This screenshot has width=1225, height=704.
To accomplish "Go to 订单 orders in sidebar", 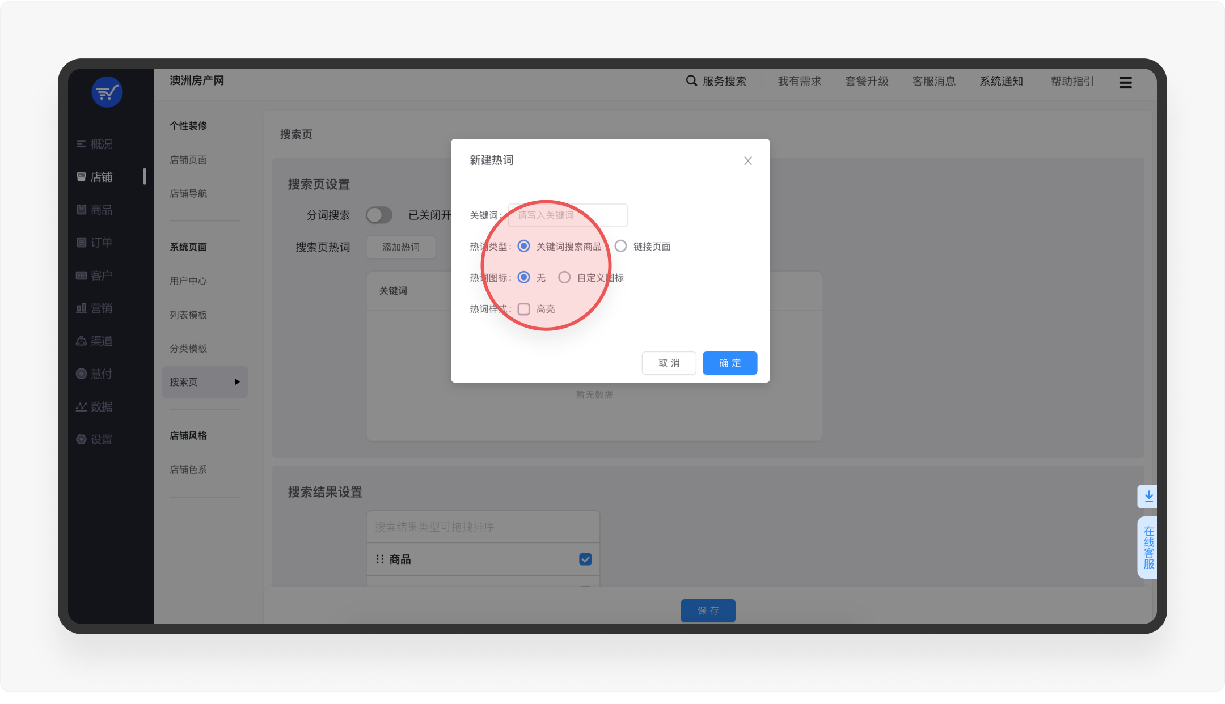I will (95, 243).
